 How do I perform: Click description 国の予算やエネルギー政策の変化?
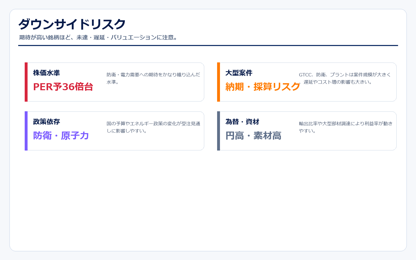tap(153, 127)
